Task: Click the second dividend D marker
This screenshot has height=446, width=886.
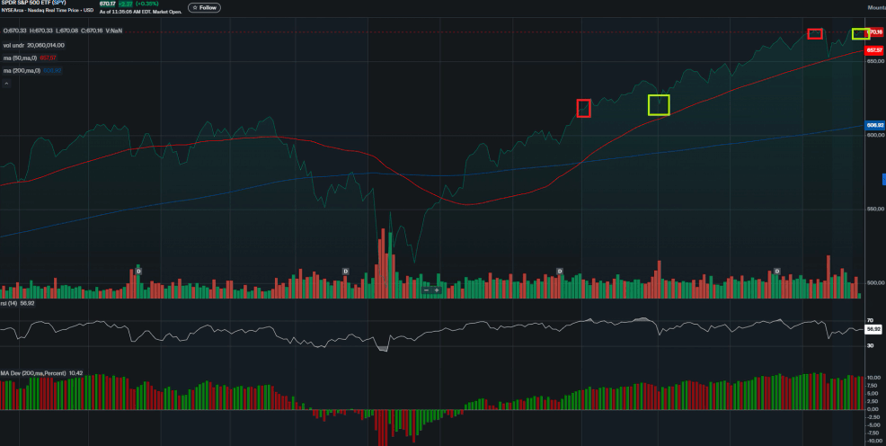Action: (346, 271)
